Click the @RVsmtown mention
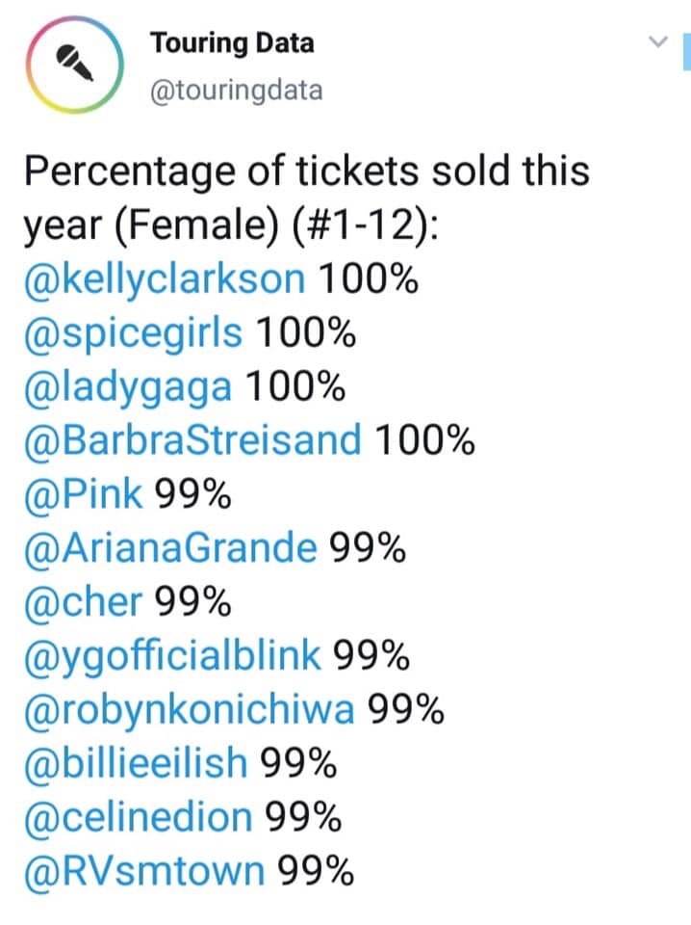Image resolution: width=691 pixels, height=925 pixels. click(x=143, y=873)
